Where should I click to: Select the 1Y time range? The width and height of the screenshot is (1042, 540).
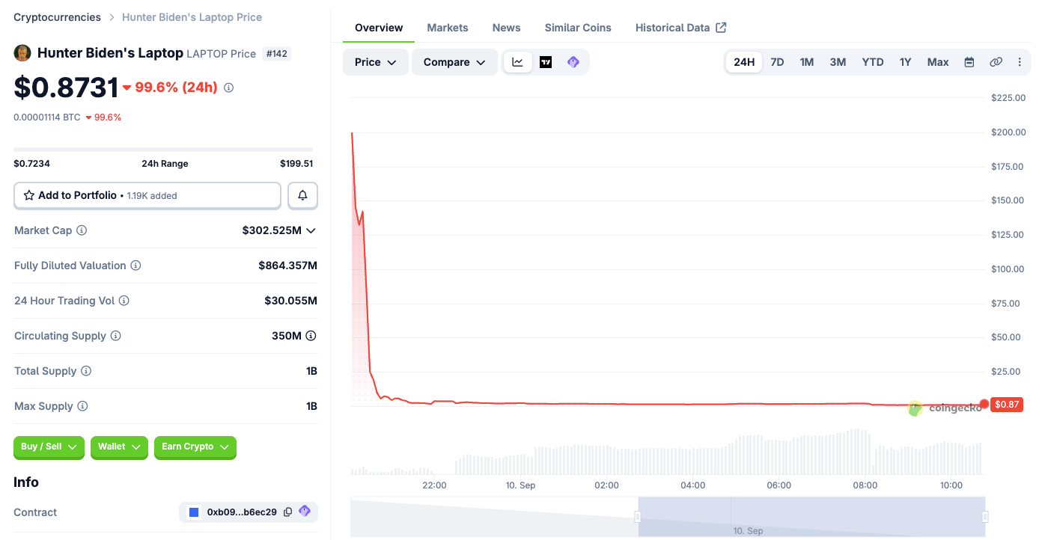[x=905, y=62]
